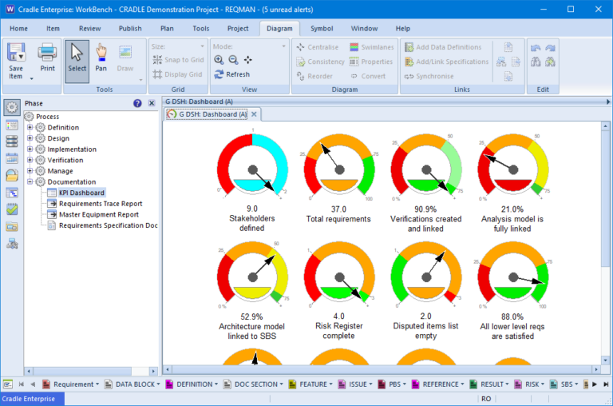Switch to the Review ribbon tab

[90, 28]
